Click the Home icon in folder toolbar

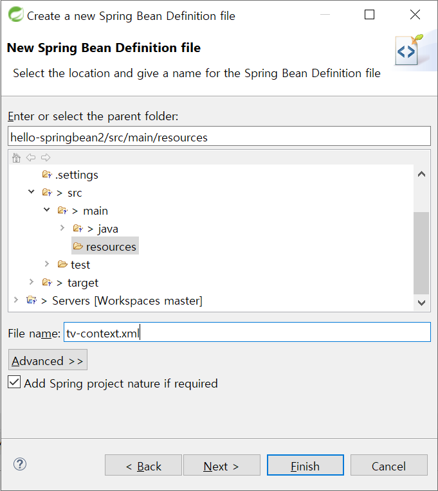point(16,157)
